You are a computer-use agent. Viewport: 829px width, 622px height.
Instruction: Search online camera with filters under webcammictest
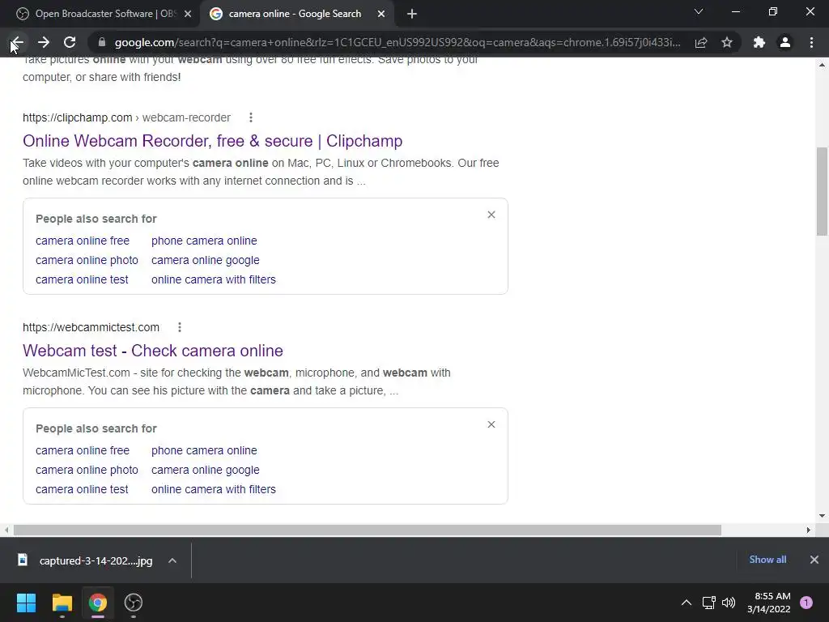(x=214, y=490)
